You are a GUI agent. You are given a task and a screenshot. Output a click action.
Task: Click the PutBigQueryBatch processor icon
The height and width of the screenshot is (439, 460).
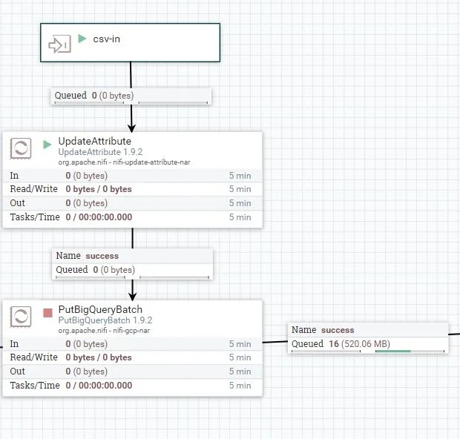coord(21,317)
